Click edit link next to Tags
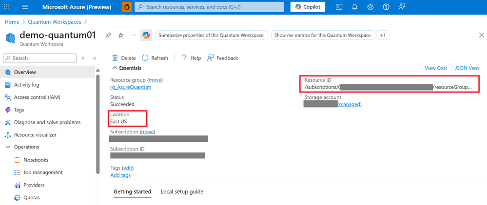The width and height of the screenshot is (487, 205). click(128, 168)
